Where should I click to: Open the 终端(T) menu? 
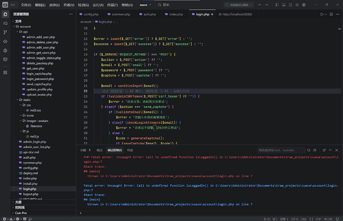(x=112, y=5)
